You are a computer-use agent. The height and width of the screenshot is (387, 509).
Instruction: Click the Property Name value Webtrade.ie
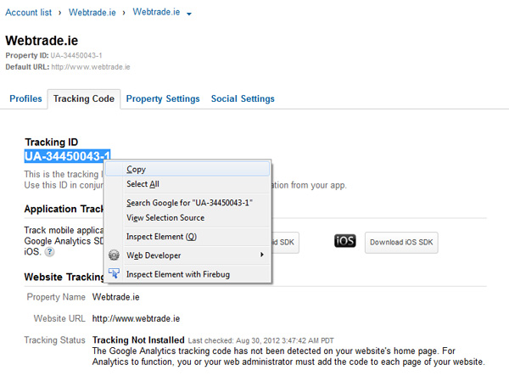pyautogui.click(x=115, y=297)
